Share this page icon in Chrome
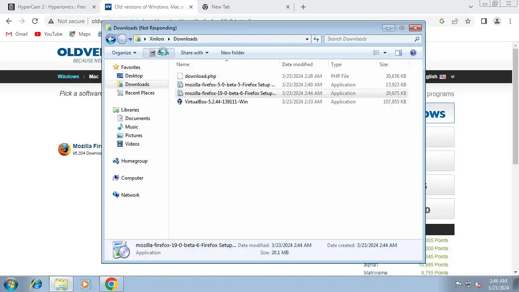The image size is (519, 292). [455, 21]
